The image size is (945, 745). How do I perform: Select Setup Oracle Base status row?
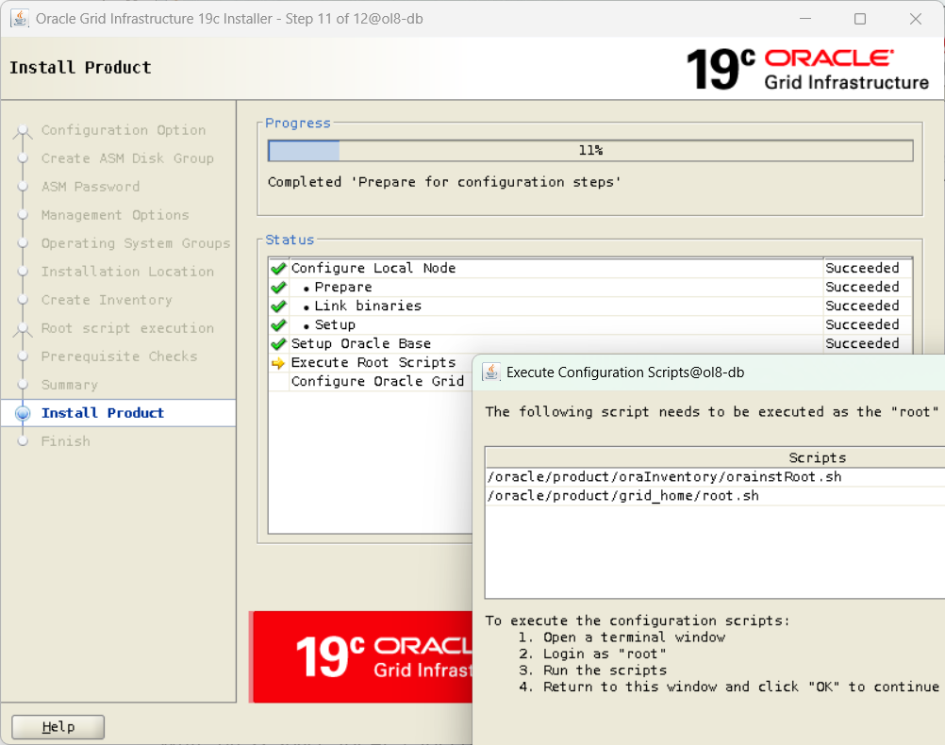590,343
